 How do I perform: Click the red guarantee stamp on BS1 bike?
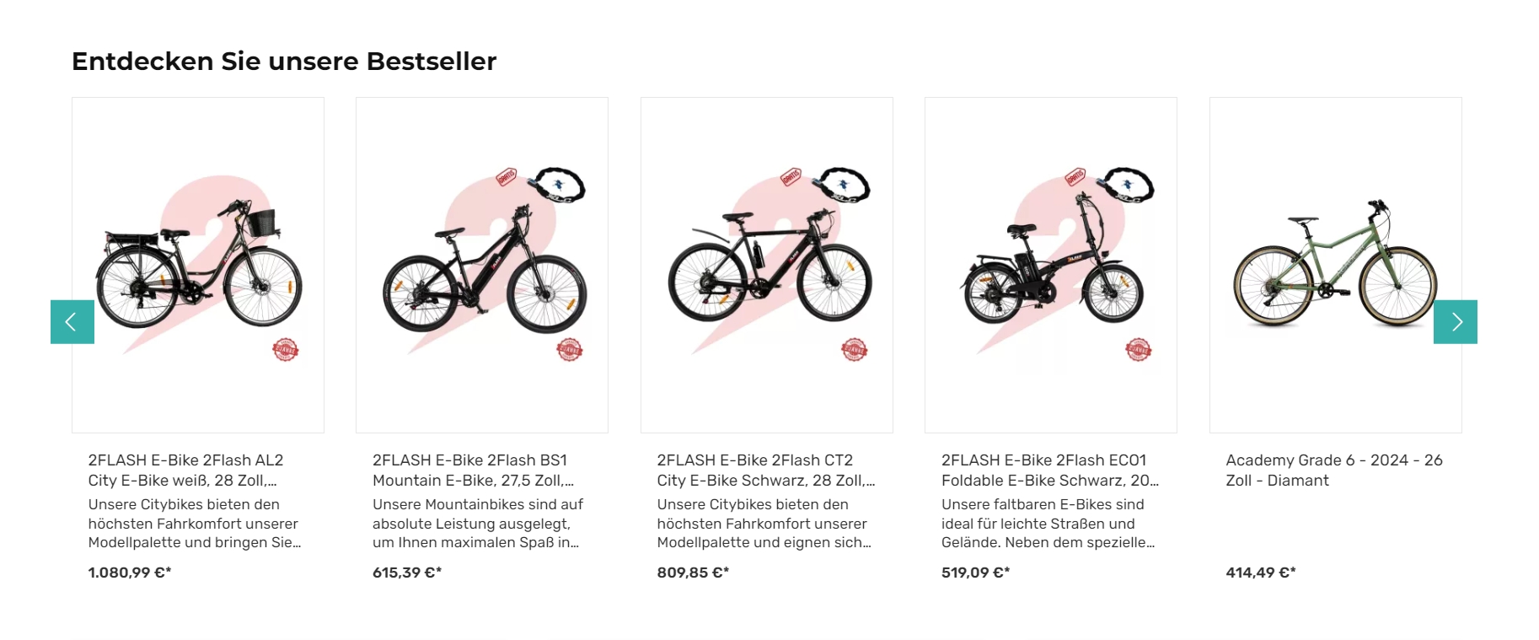pyautogui.click(x=570, y=350)
